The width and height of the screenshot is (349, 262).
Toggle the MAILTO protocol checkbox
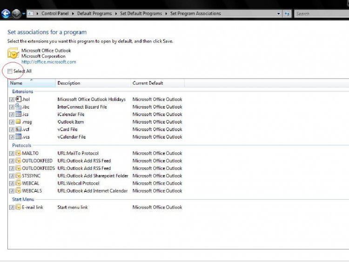(12, 154)
